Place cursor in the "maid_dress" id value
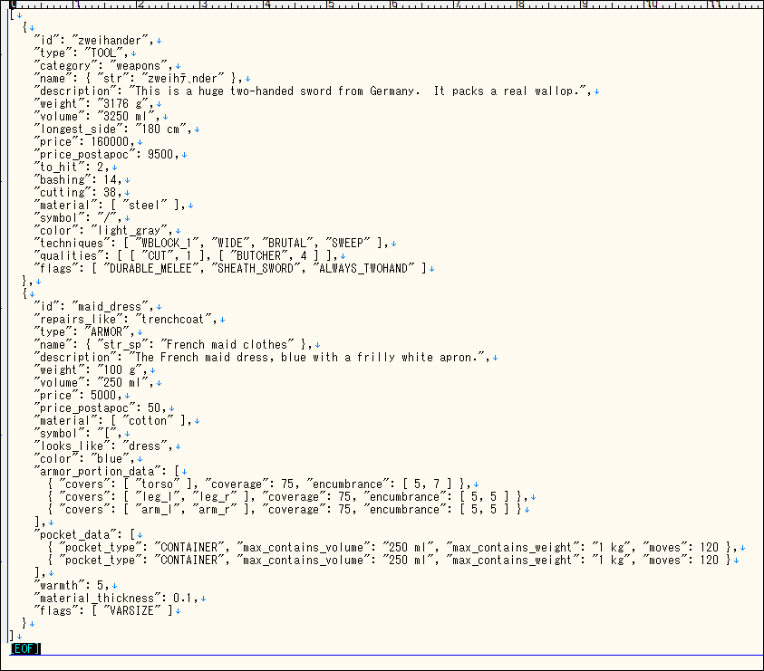 110,306
